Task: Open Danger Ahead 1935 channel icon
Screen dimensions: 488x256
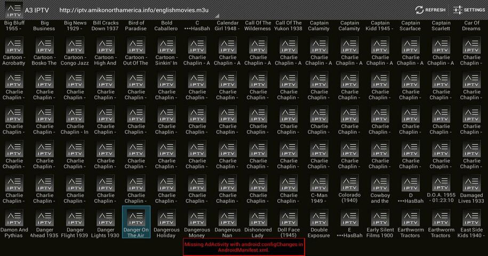Action: click(44, 218)
